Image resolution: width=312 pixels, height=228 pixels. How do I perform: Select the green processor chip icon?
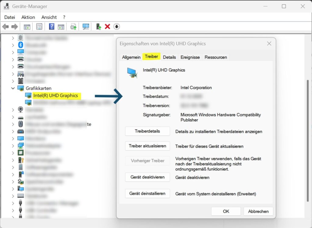[20, 153]
